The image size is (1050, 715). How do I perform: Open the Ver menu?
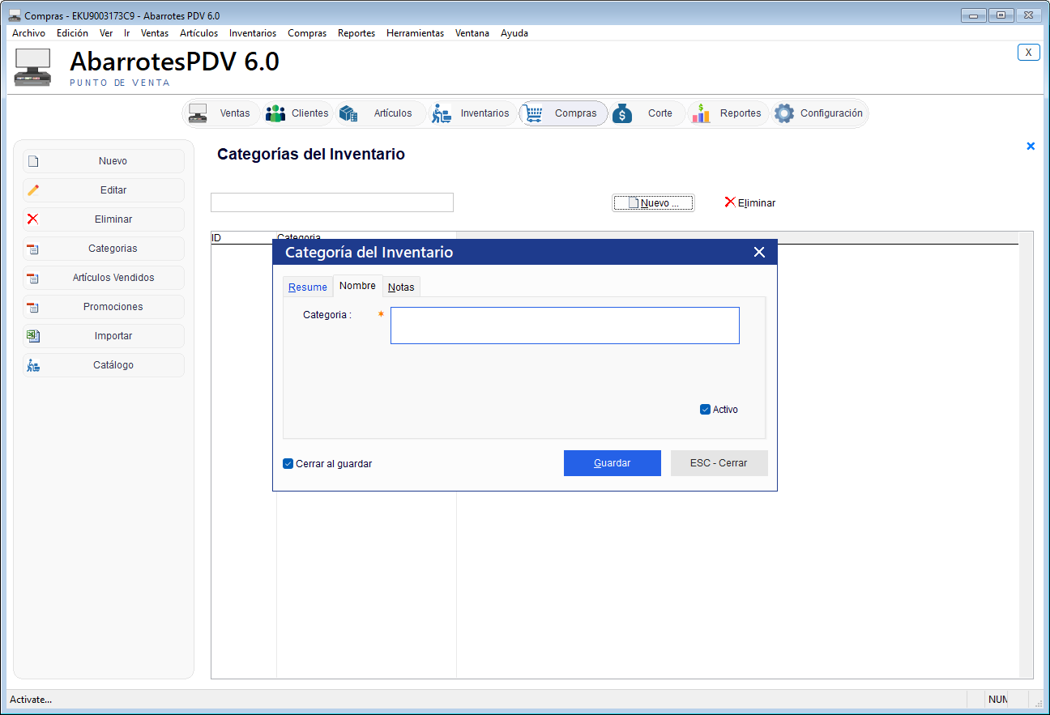pos(106,33)
